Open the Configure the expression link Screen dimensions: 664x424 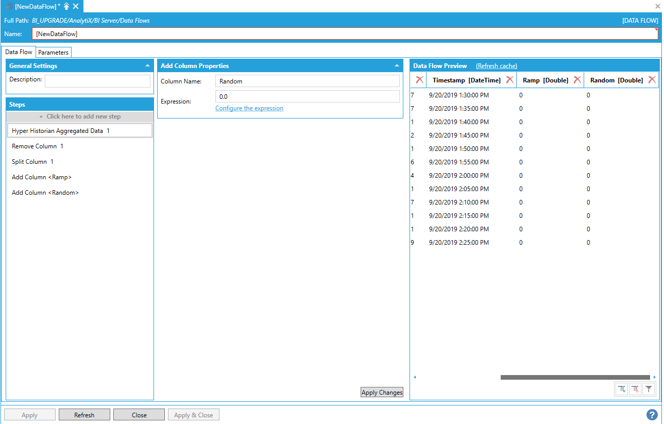[249, 108]
